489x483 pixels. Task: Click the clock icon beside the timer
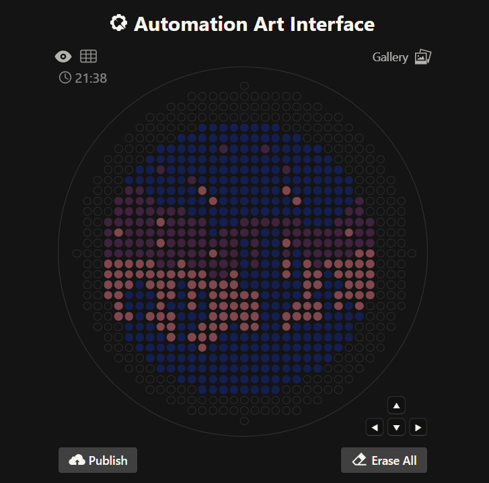pos(65,78)
